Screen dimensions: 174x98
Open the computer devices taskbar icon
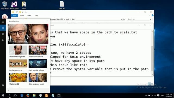[40, 96]
